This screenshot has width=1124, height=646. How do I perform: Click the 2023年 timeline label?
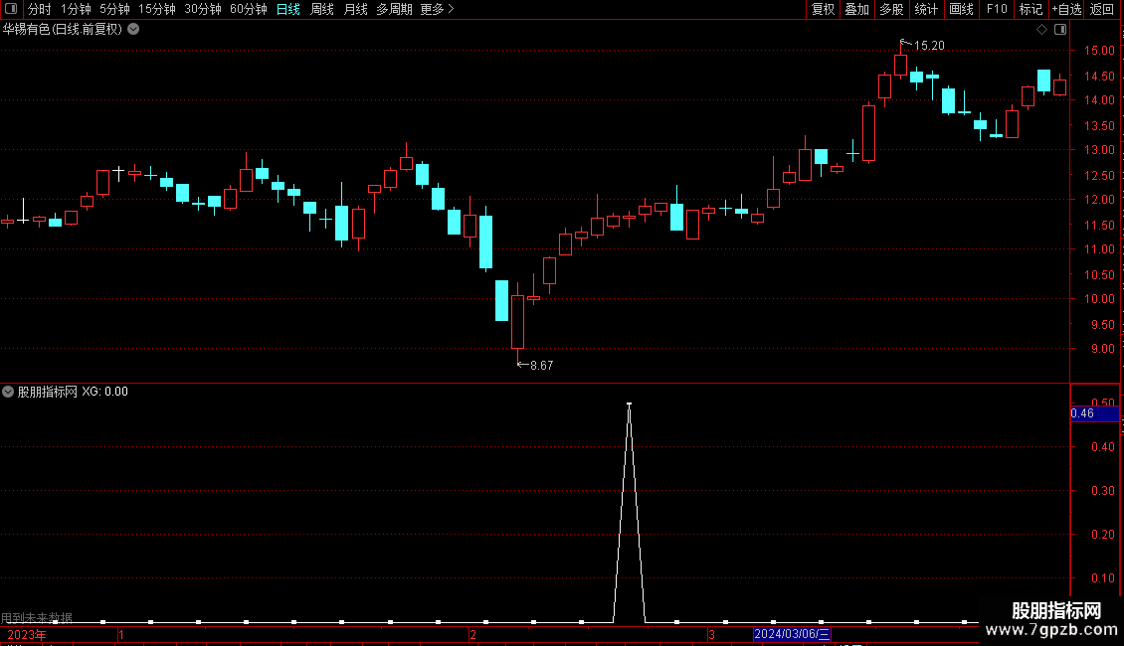tap(27, 634)
